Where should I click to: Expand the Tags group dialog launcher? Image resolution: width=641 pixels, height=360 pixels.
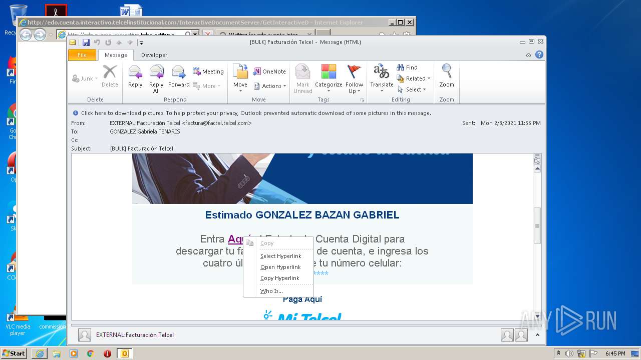(x=362, y=100)
